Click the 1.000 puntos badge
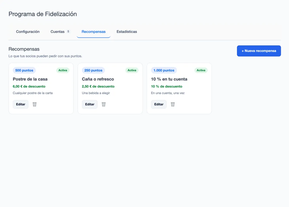 164,70
